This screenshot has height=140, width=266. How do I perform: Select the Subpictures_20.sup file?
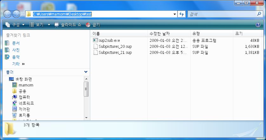(x=115, y=46)
